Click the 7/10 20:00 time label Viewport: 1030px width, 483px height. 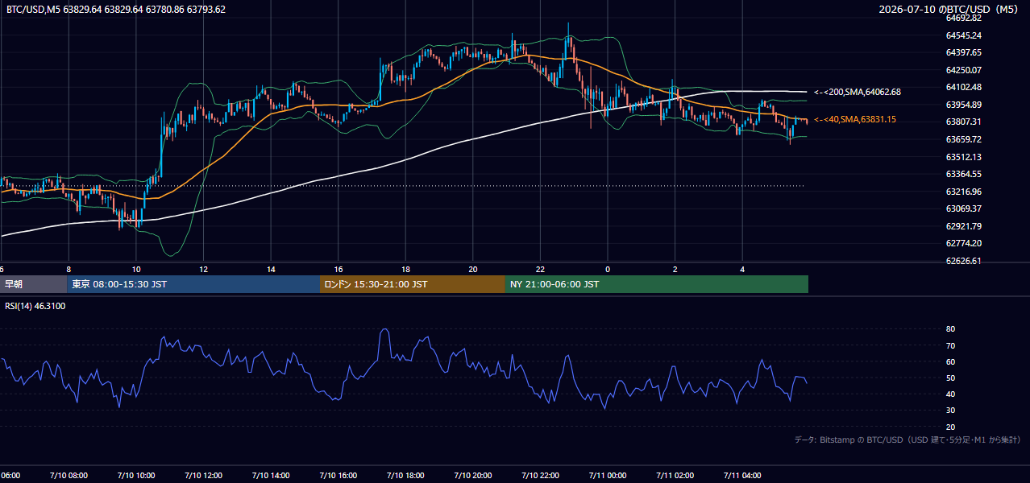click(x=472, y=475)
